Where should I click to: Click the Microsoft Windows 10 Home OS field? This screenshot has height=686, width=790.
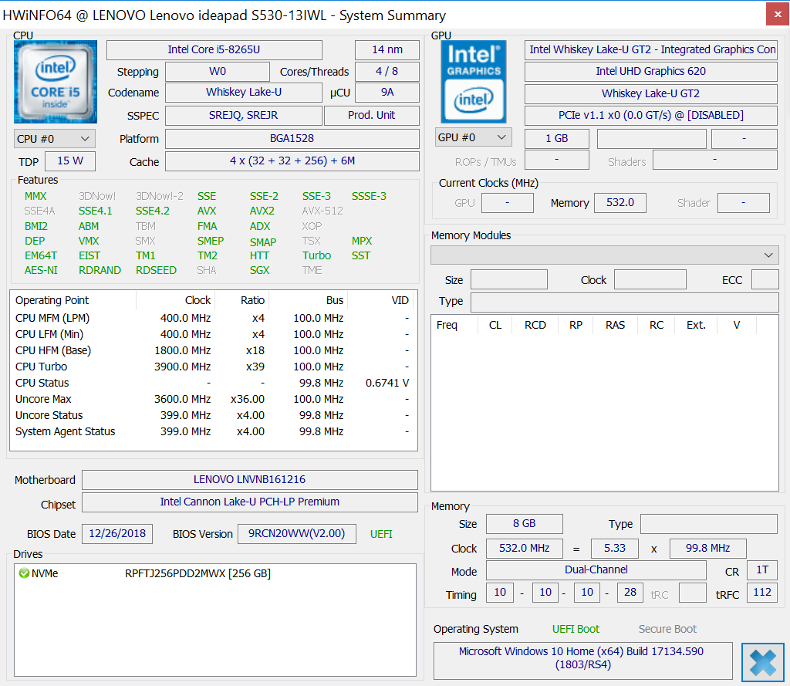pos(583,661)
